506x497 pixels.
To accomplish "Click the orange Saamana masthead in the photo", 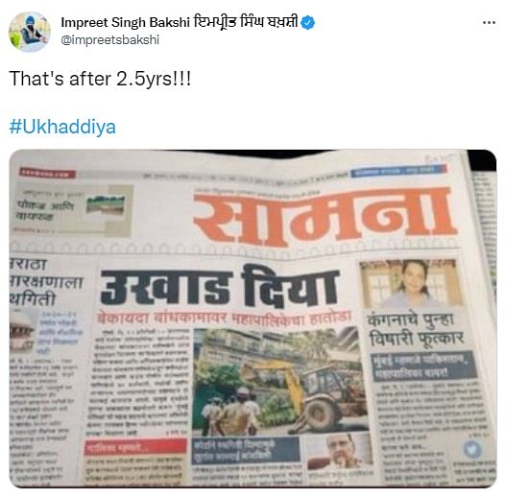I will point(325,217).
